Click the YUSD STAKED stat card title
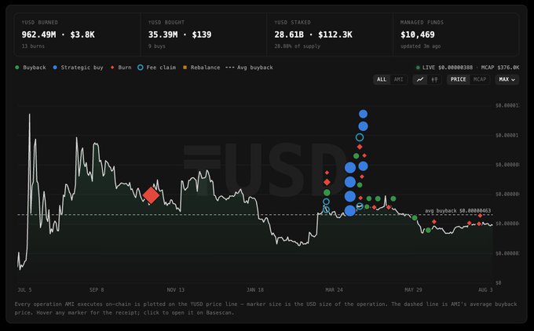Image resolution: width=534 pixels, height=331 pixels. pyautogui.click(x=293, y=23)
